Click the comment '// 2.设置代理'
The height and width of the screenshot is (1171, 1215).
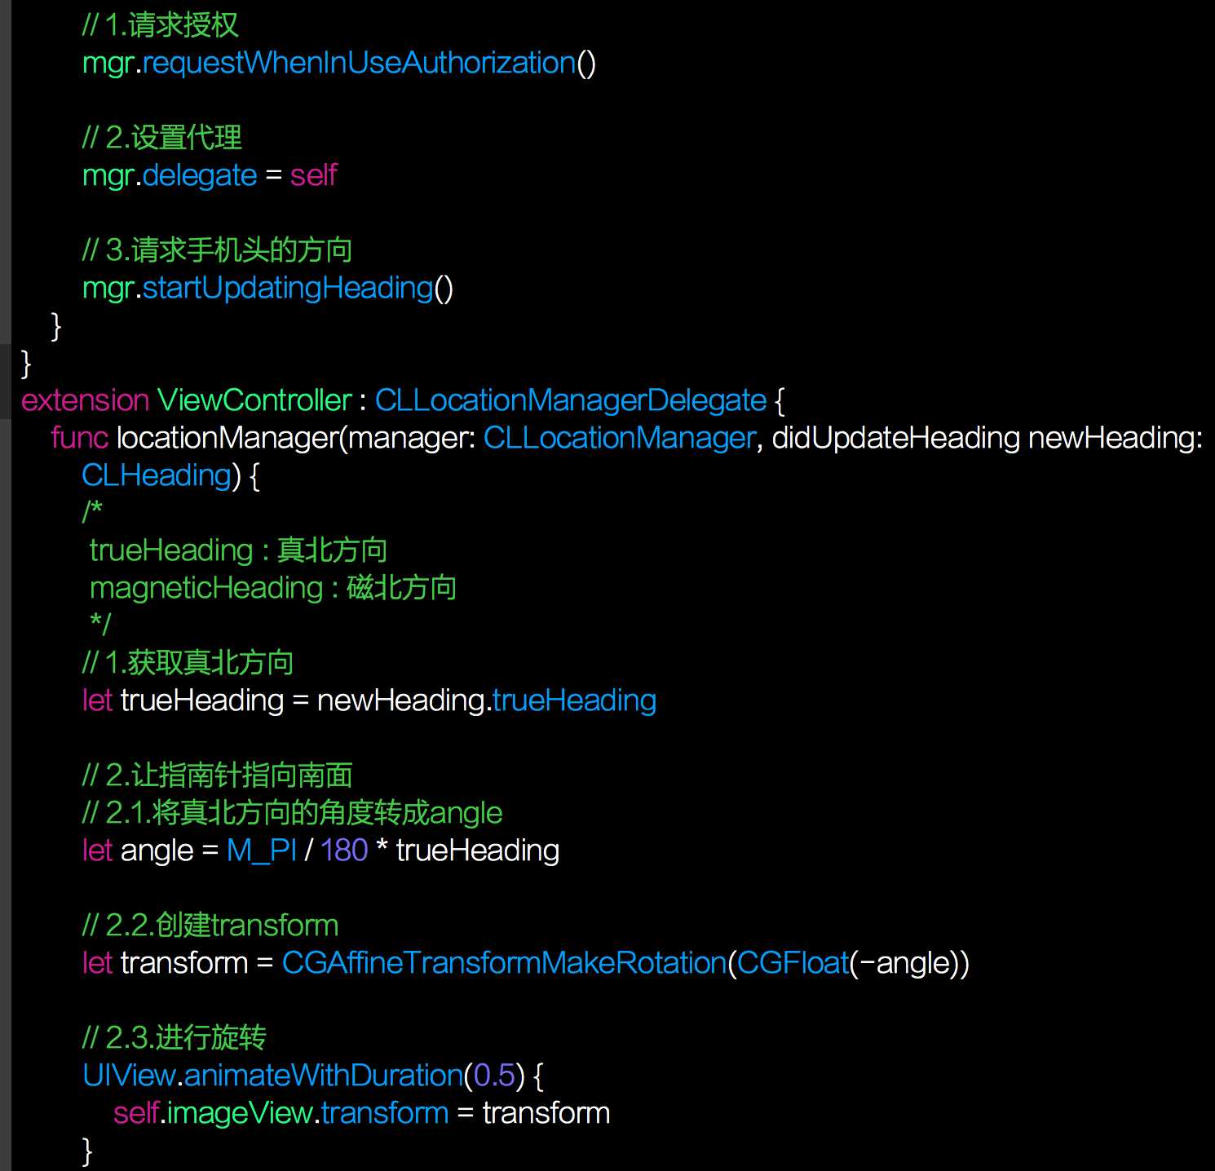pyautogui.click(x=162, y=138)
